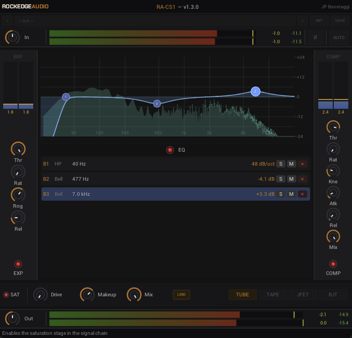This screenshot has height=338, width=352.
Task: Select EQ node 3 on the curve
Action: point(255,91)
